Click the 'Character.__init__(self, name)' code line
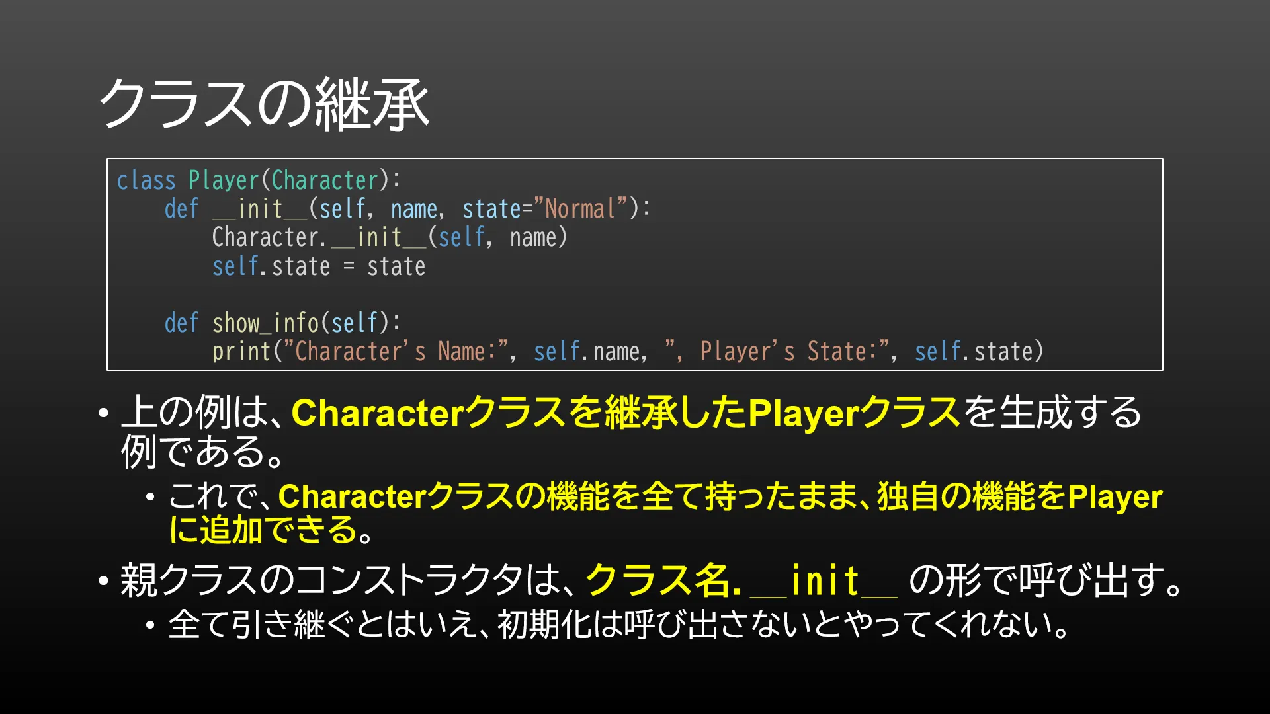This screenshot has width=1270, height=714. (390, 237)
